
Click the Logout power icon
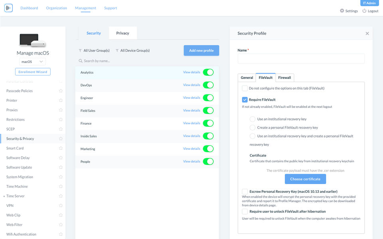coord(364,11)
